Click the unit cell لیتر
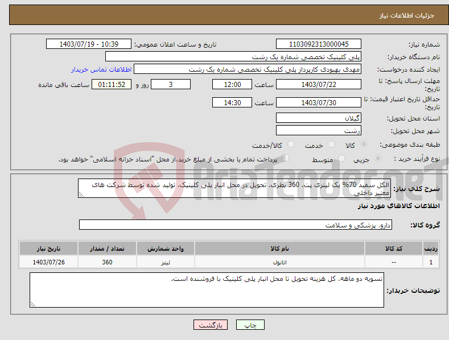 tap(166, 262)
